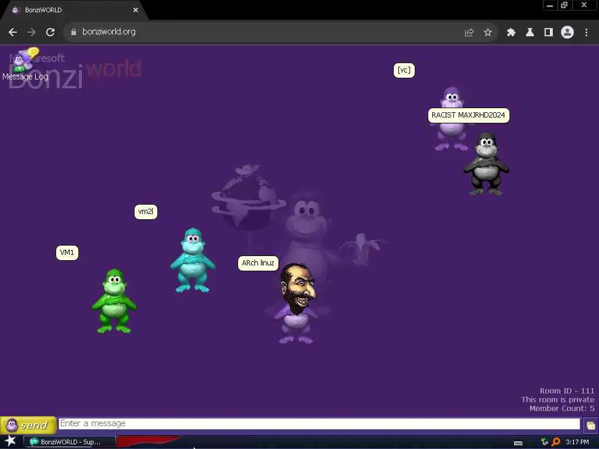This screenshot has width=599, height=449.
Task: Click the RACIST MAXJRHD2024 name tag
Action: tap(469, 115)
